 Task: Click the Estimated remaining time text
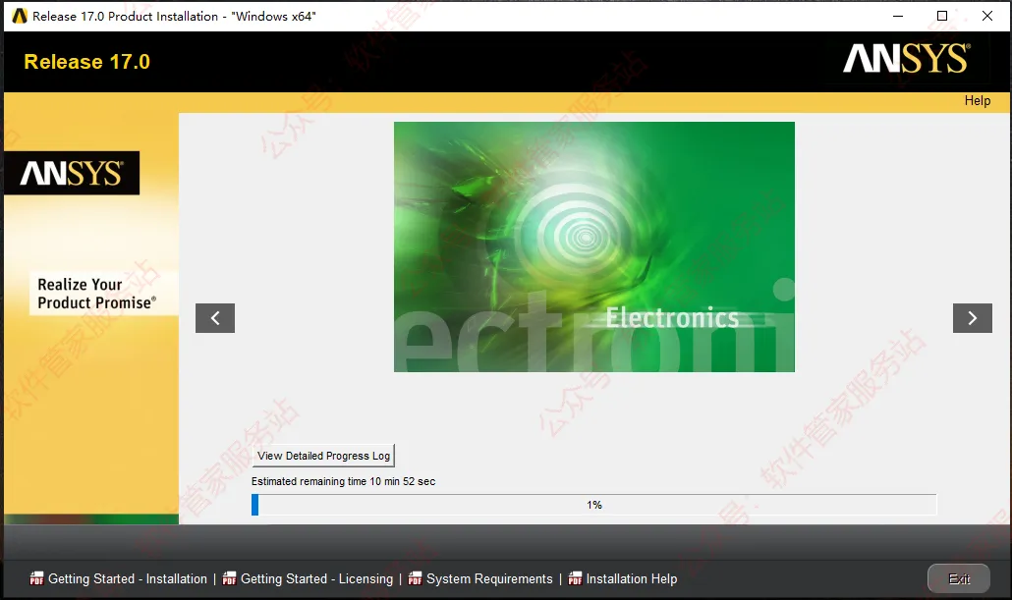click(343, 481)
